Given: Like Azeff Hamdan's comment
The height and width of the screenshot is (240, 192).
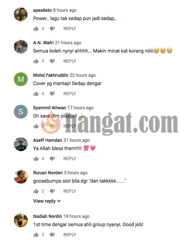Looking at the screenshot, I should pyautogui.click(x=36, y=159).
